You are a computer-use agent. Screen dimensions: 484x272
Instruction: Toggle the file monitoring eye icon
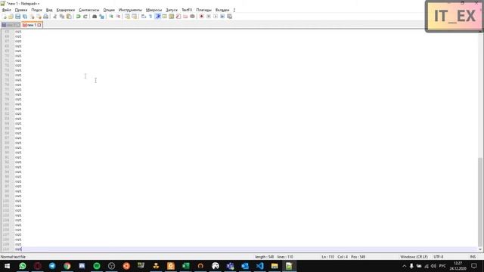coord(192,17)
